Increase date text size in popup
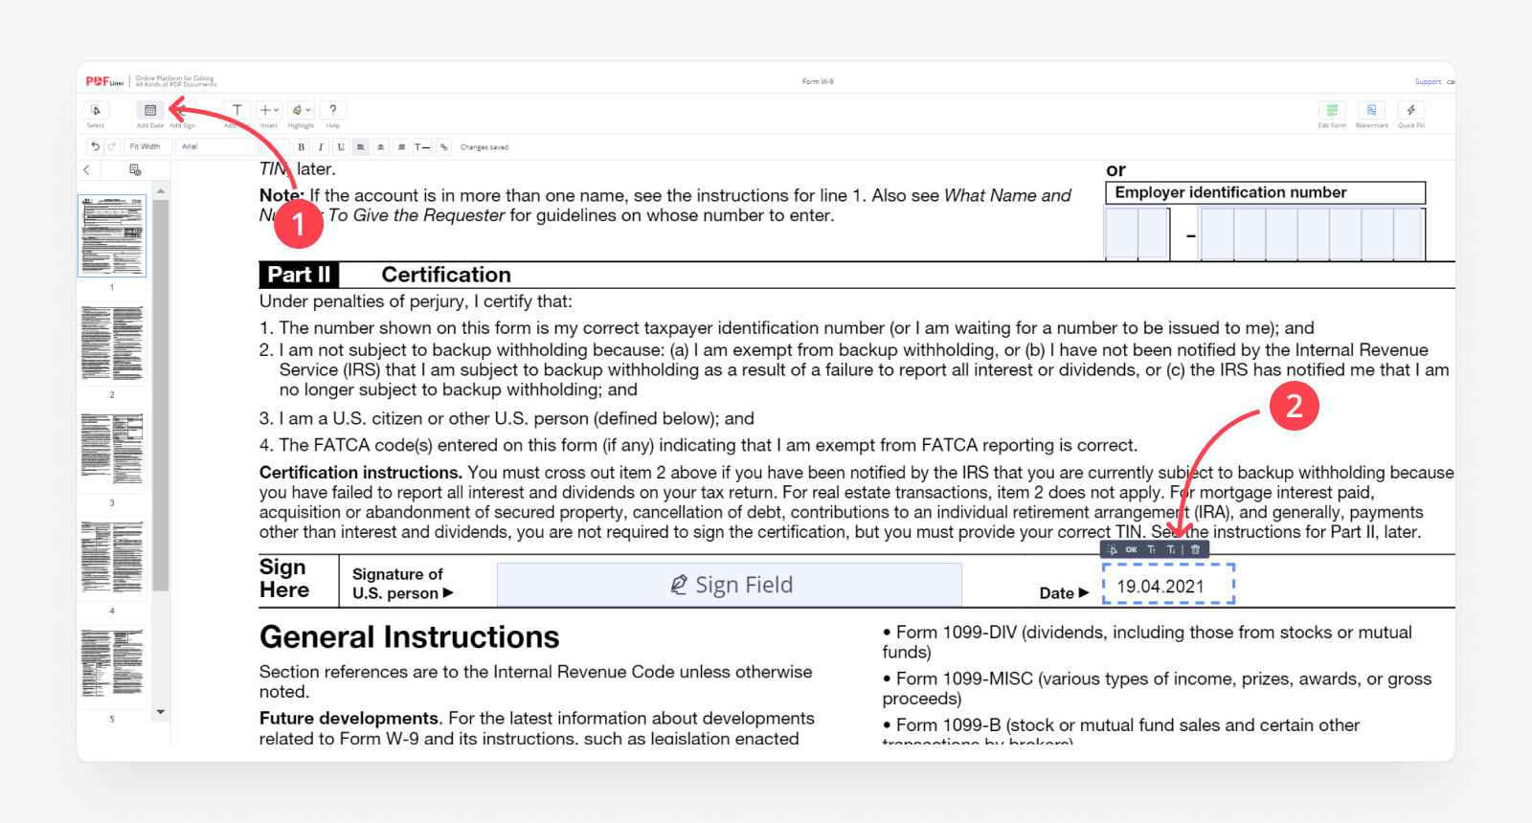Image resolution: width=1532 pixels, height=823 pixels. pyautogui.click(x=1152, y=550)
